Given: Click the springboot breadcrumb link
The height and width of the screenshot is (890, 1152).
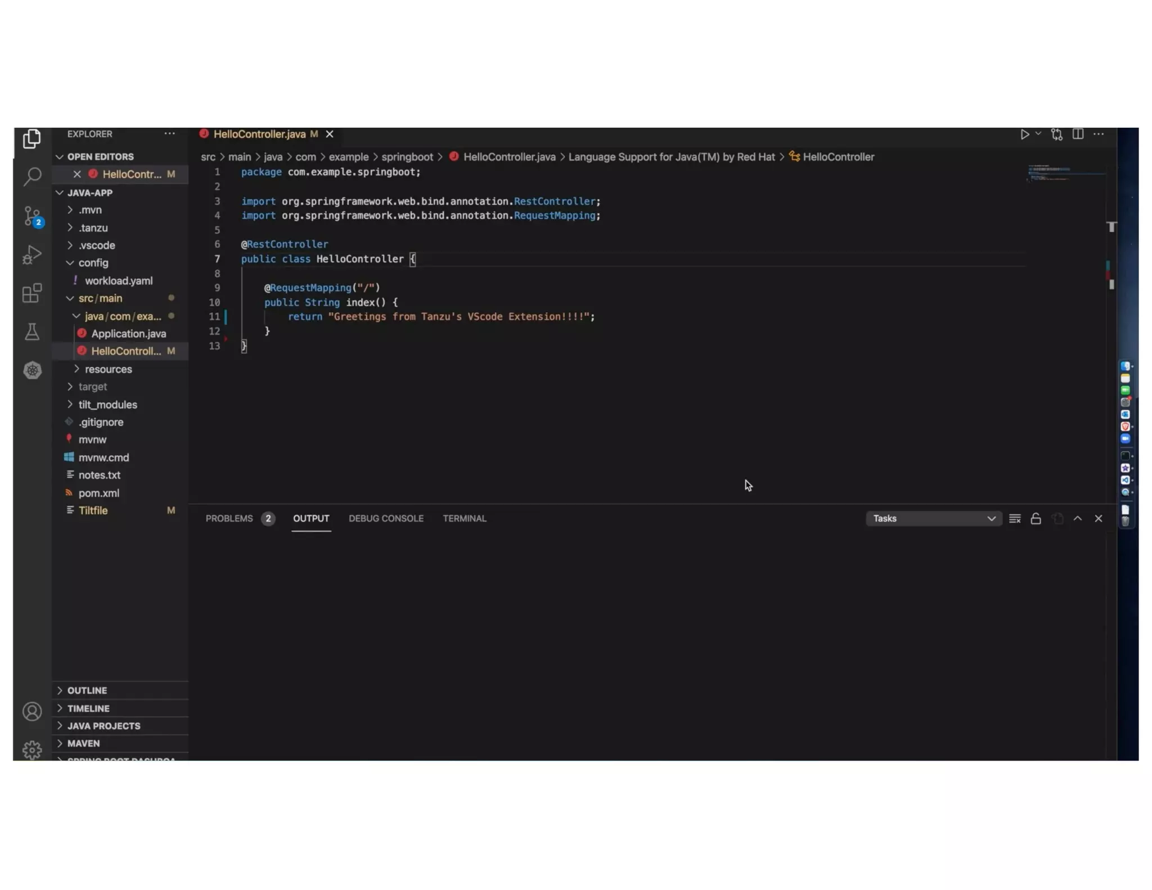Looking at the screenshot, I should tap(407, 158).
